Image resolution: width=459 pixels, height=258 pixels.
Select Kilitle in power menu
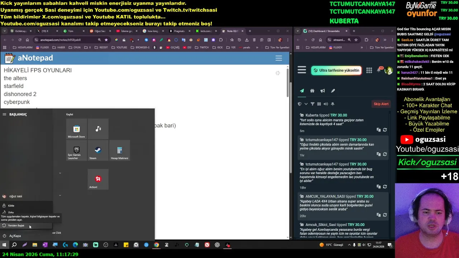[26, 206]
